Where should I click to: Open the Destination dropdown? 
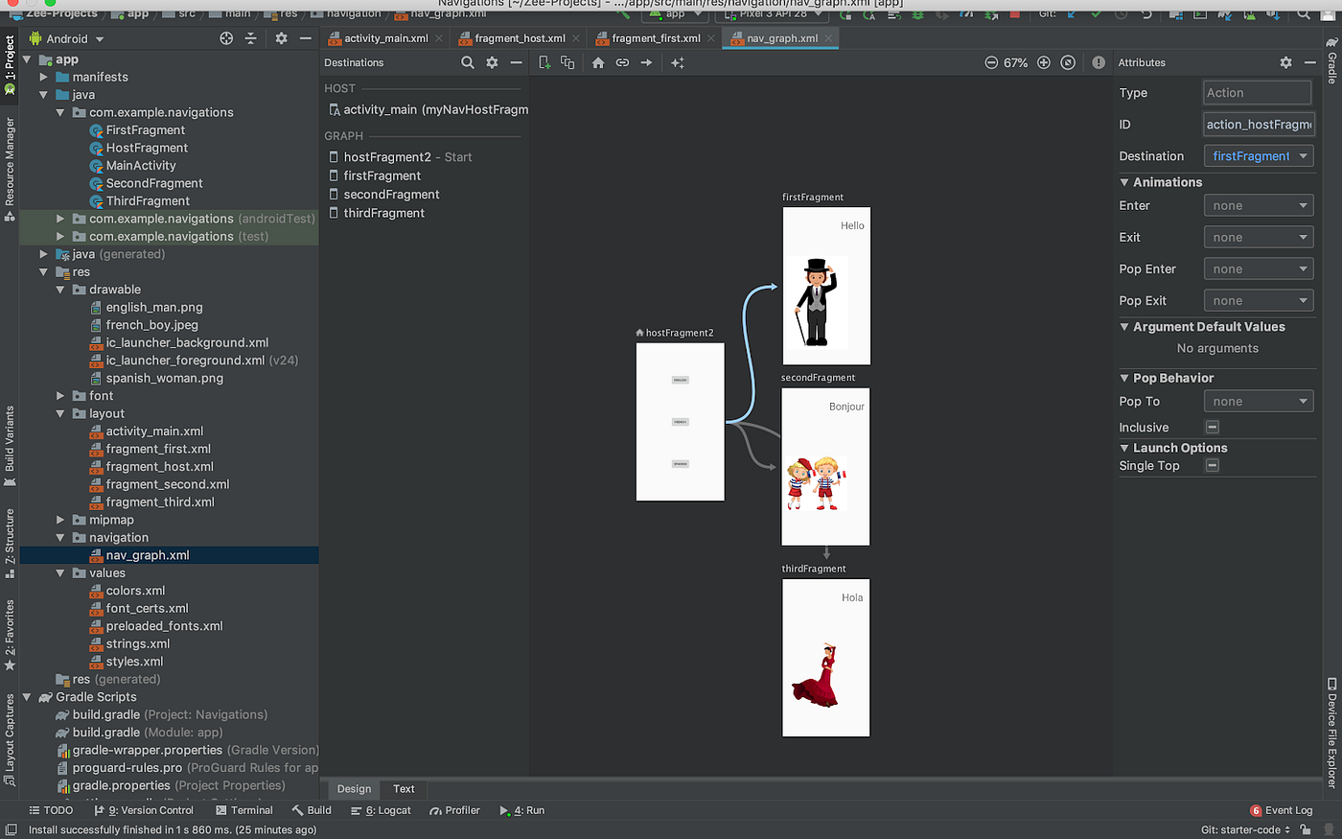(1258, 156)
